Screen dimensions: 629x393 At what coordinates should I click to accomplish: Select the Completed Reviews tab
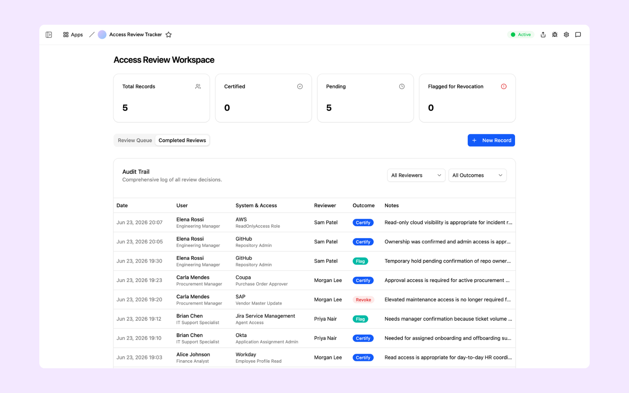[182, 140]
